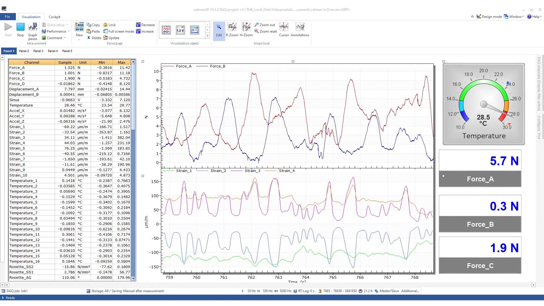Switch to the Cockpit tab
Screen dimensions: 544x306
(x=54, y=17)
